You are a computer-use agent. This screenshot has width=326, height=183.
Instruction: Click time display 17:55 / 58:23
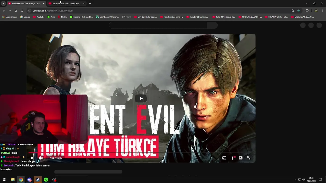pos(55,158)
